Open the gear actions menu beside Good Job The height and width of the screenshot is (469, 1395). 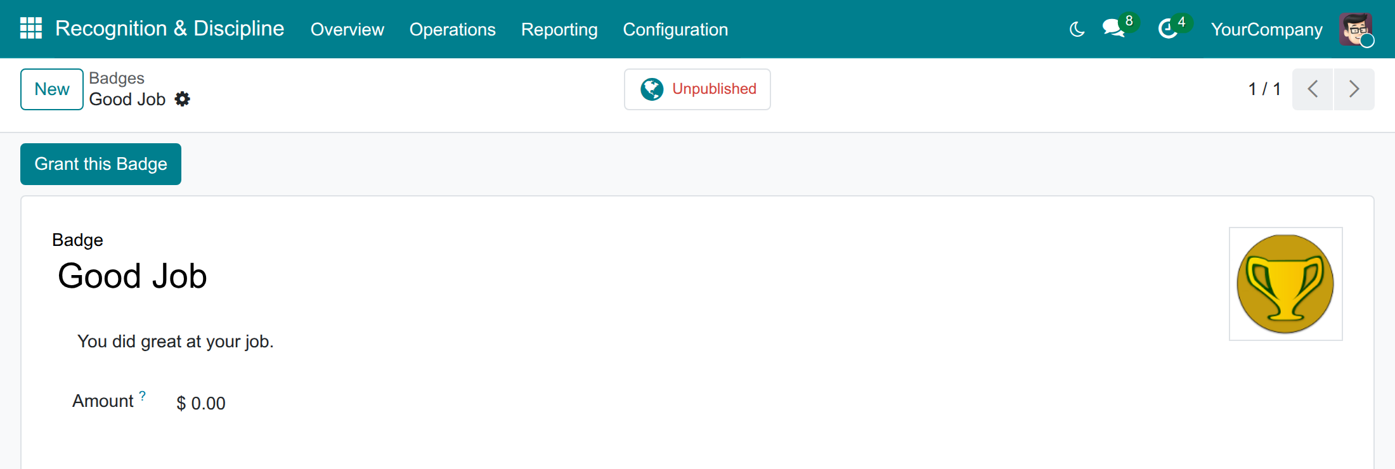(x=183, y=99)
